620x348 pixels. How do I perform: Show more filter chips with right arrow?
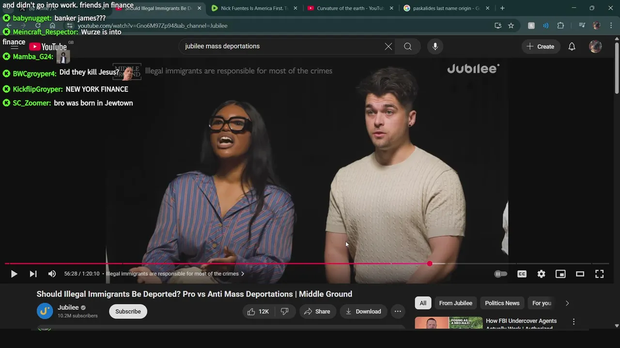coord(567,303)
